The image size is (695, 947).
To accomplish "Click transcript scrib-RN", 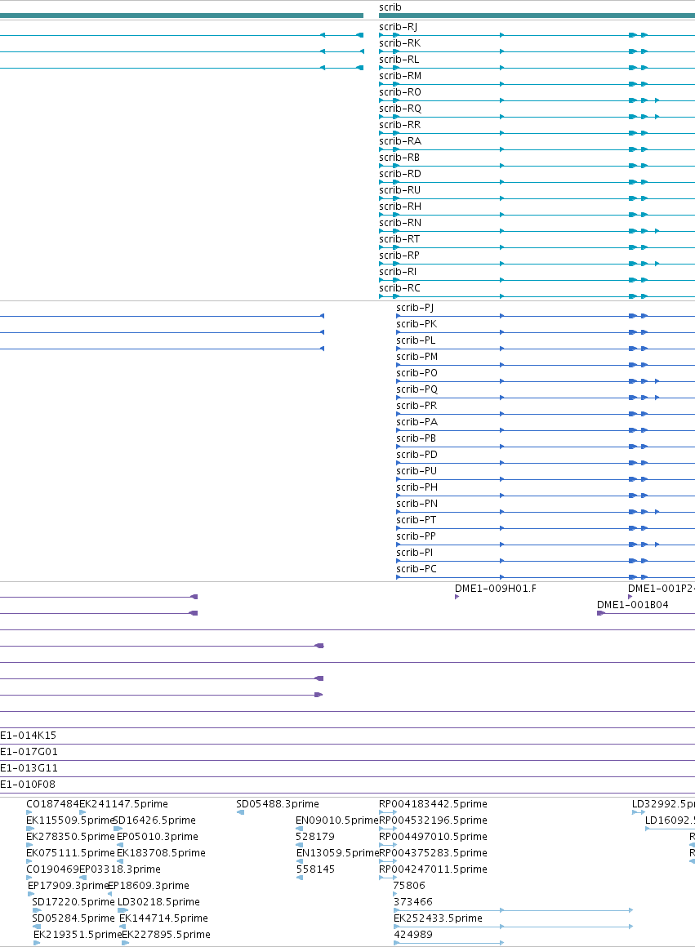I will click(400, 222).
